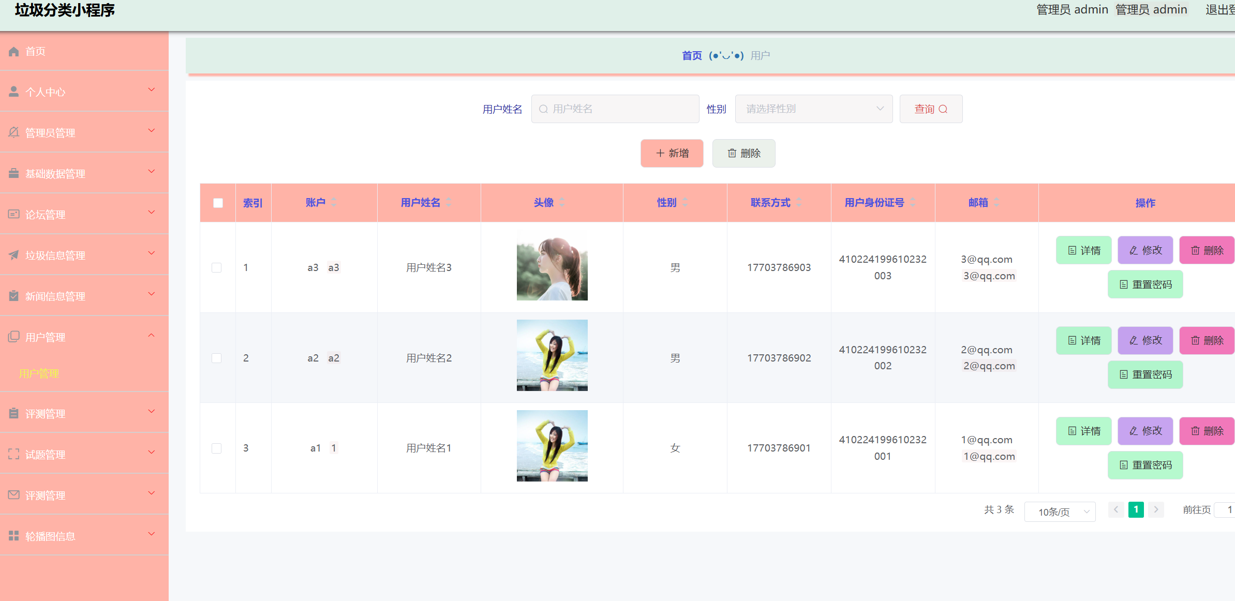Click the paper plane icon for 垃圾信息管理

(13, 254)
